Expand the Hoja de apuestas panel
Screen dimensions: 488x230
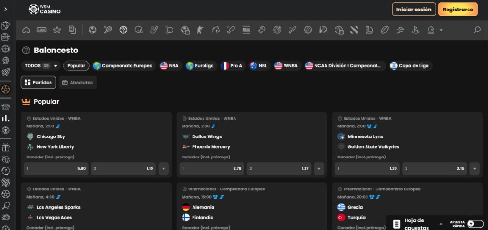tap(441, 224)
